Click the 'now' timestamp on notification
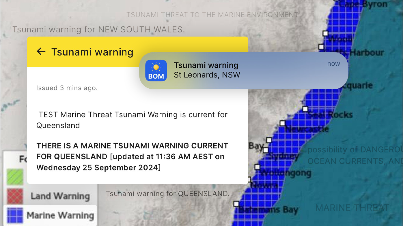This screenshot has width=403, height=226. point(333,64)
